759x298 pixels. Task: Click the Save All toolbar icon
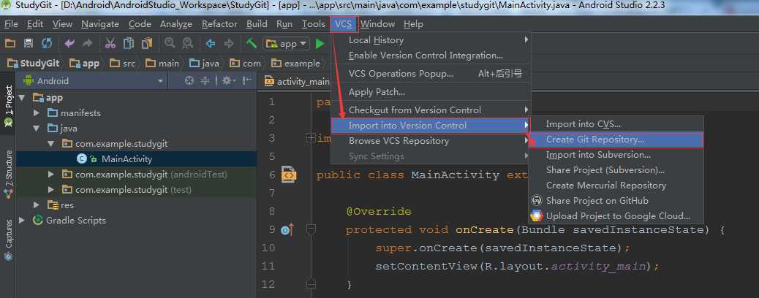pos(28,44)
